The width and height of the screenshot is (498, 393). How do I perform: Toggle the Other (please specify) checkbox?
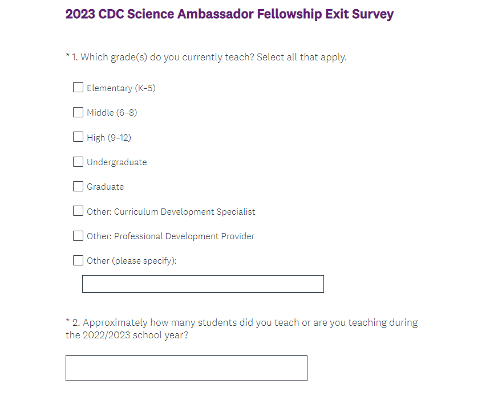(78, 260)
